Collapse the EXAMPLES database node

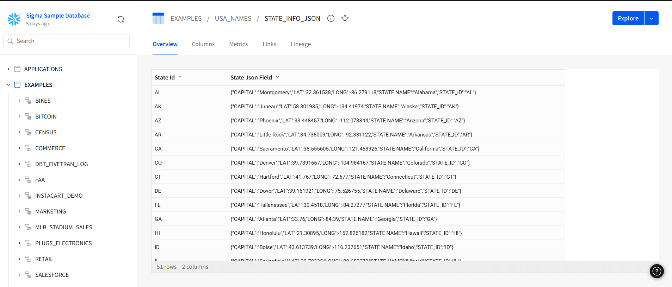coord(8,85)
